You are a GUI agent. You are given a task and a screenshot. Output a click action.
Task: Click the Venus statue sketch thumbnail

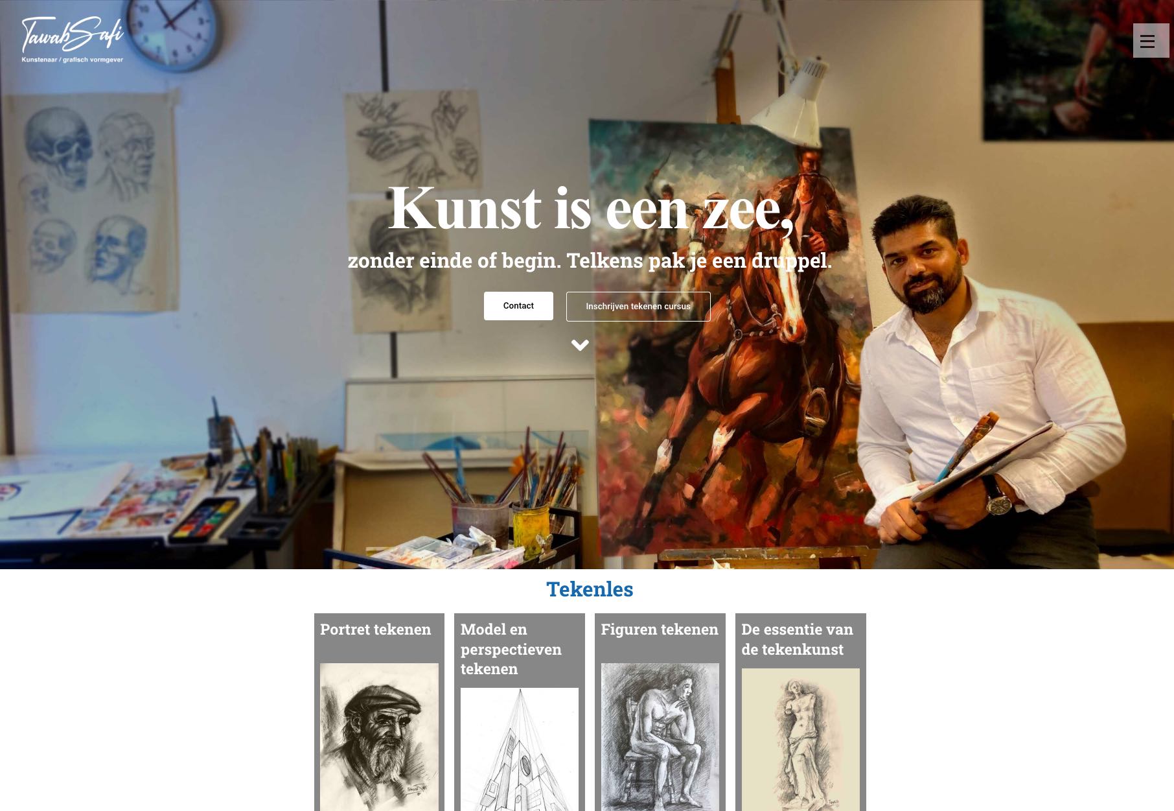(800, 740)
